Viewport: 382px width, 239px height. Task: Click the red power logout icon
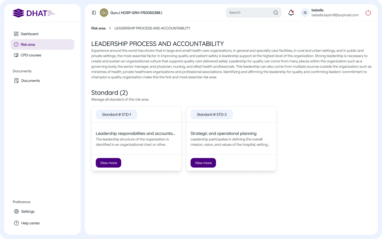368,13
